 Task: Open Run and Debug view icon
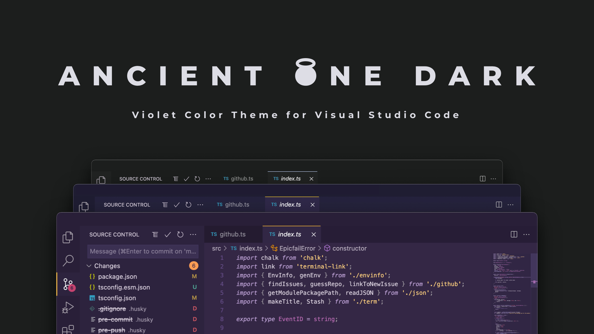[68, 307]
